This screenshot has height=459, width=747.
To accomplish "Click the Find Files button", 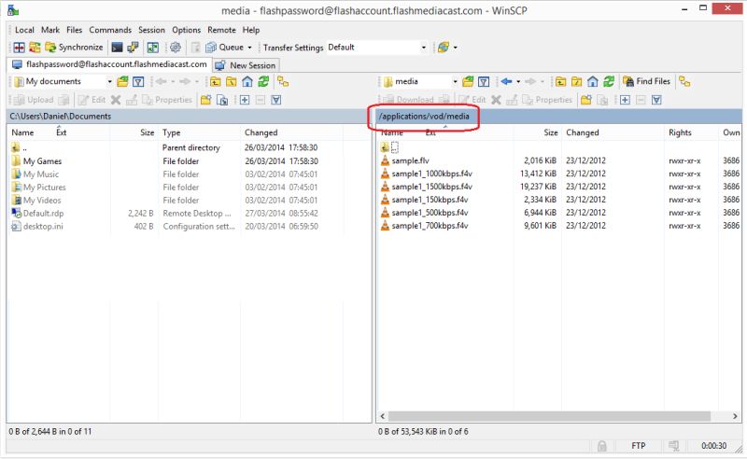I will 647,81.
